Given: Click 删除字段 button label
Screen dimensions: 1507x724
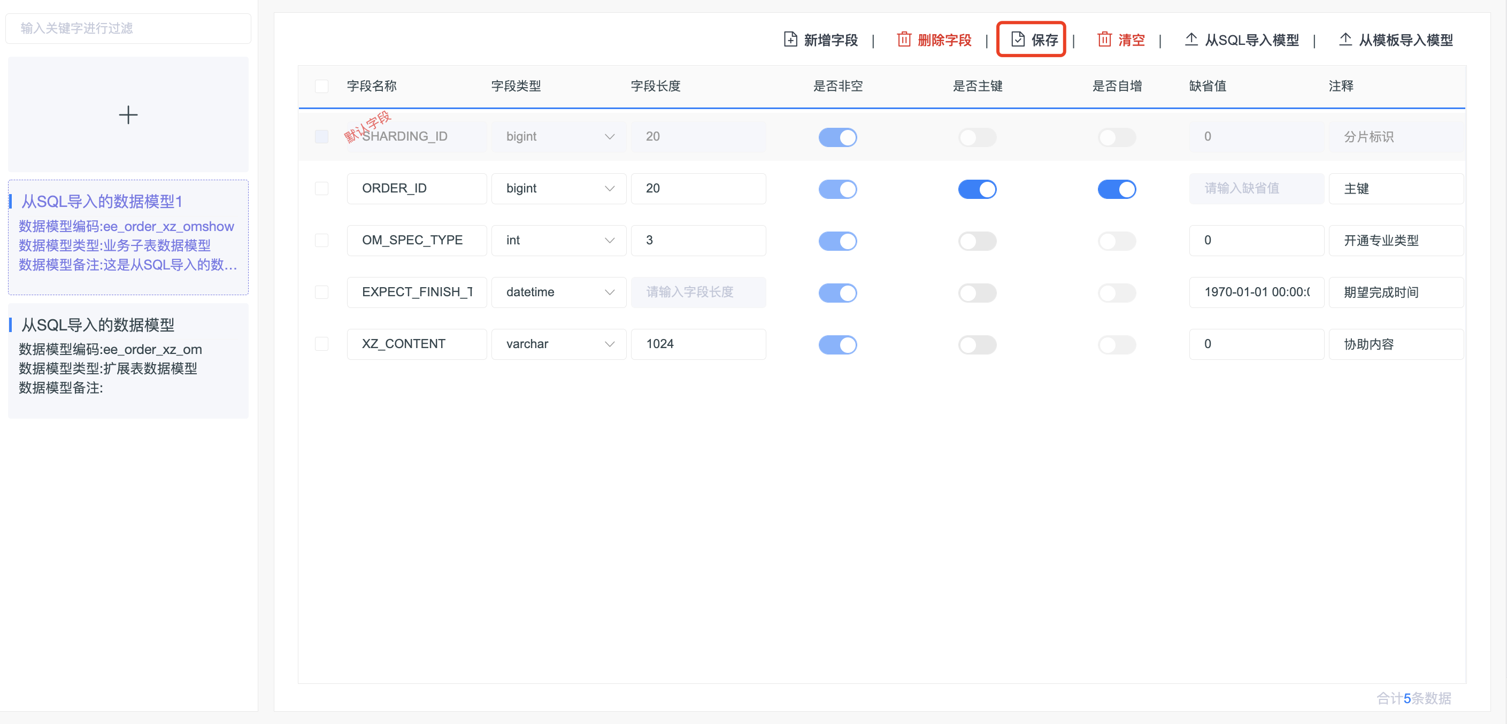Looking at the screenshot, I should click(944, 40).
